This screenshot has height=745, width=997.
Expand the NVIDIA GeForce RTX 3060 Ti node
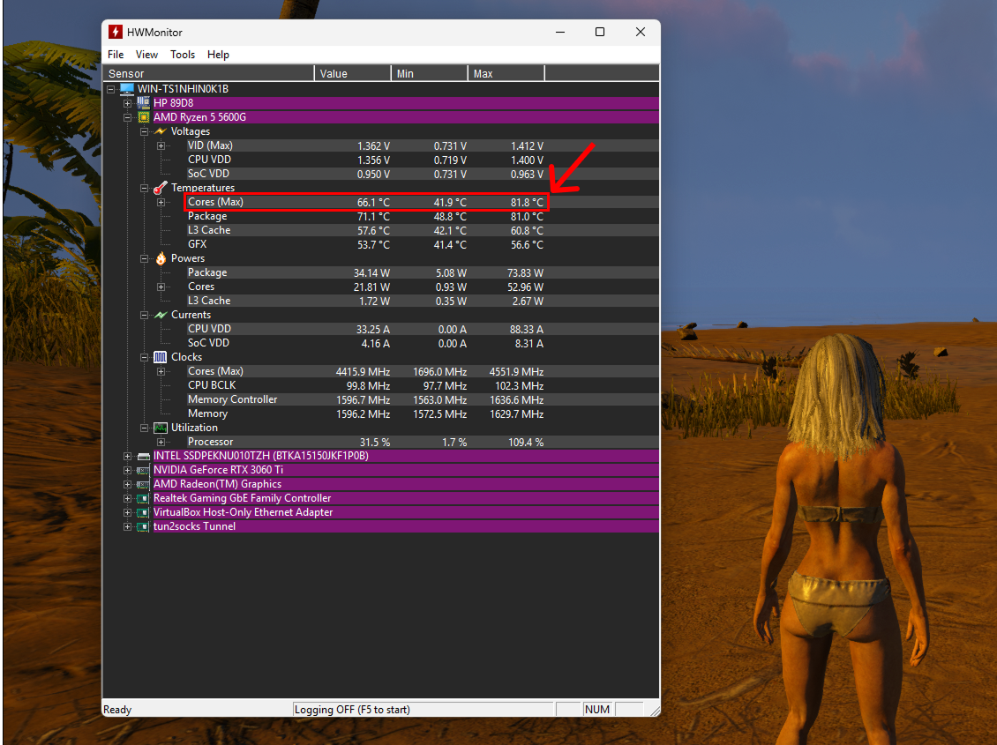point(127,470)
